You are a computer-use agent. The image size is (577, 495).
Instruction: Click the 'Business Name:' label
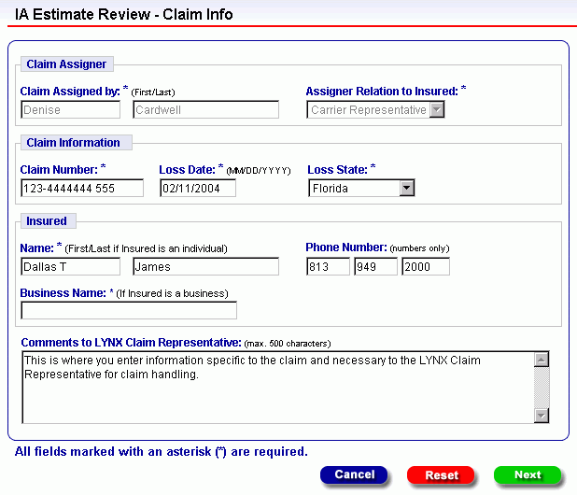click(x=63, y=293)
